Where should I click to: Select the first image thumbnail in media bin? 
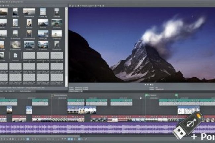coord(4,12)
